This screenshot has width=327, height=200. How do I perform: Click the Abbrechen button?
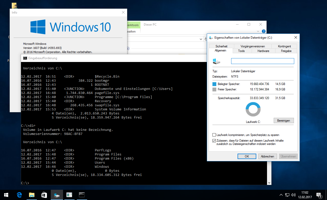268,156
